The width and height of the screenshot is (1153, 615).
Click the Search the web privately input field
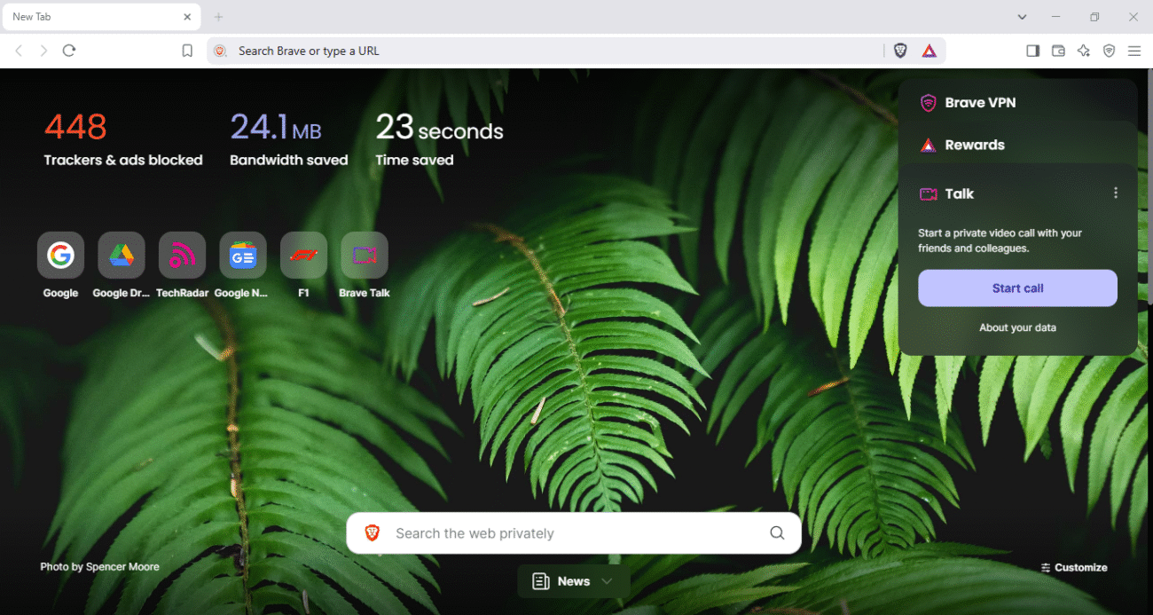pos(568,532)
